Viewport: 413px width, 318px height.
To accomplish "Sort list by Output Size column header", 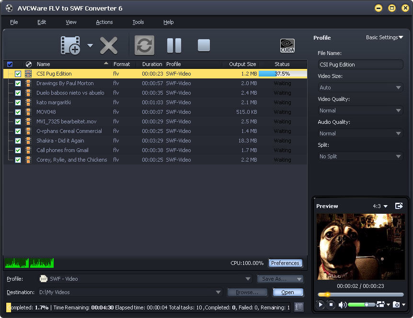I will click(x=241, y=64).
